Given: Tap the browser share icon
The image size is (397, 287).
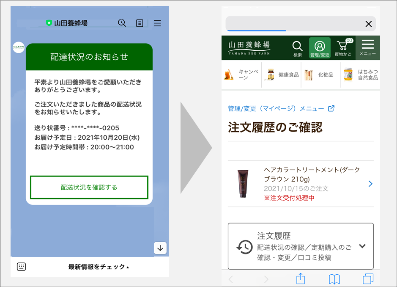Looking at the screenshot, I should point(301,279).
